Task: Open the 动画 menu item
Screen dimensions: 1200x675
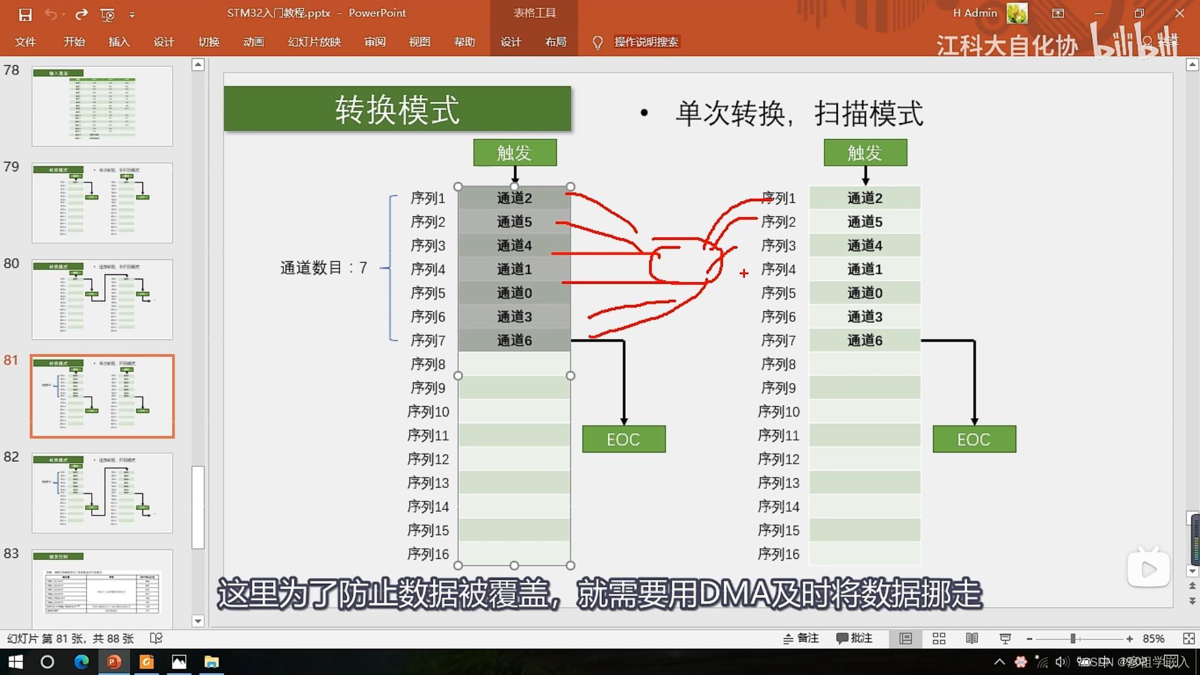Action: 256,41
